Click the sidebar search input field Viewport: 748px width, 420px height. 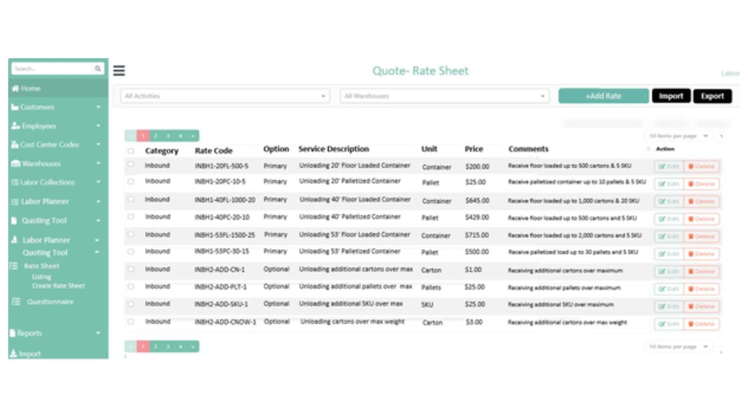coord(51,68)
